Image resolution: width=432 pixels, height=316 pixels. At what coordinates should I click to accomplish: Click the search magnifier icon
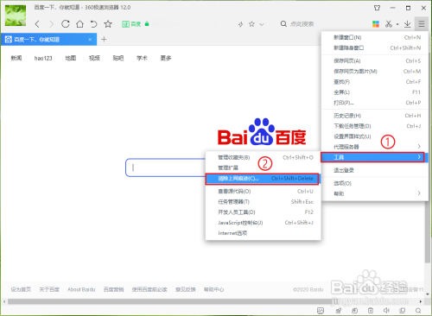(283, 24)
